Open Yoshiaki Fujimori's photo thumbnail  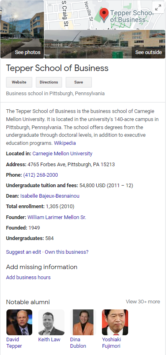pos(115,322)
